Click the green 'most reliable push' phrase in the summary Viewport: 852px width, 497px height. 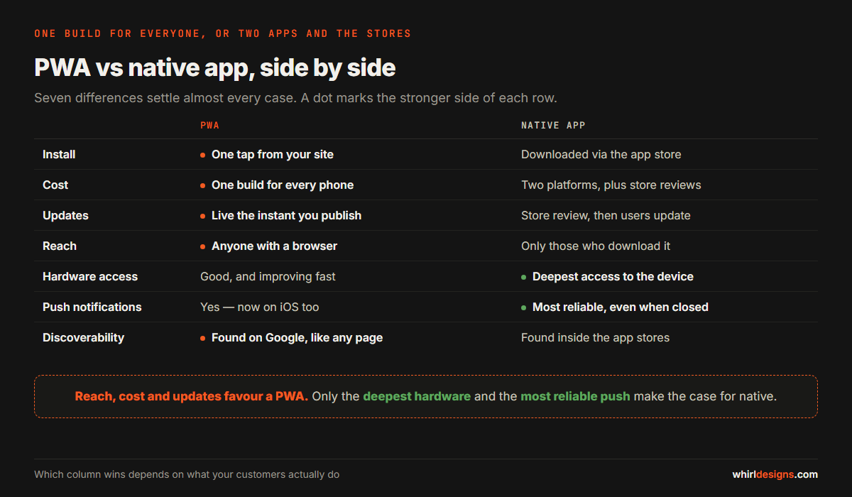[575, 396]
